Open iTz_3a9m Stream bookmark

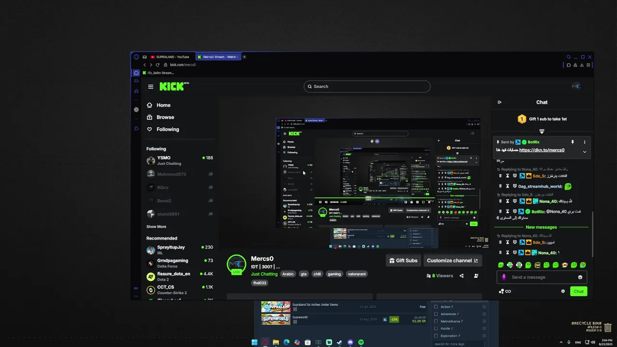[158, 73]
